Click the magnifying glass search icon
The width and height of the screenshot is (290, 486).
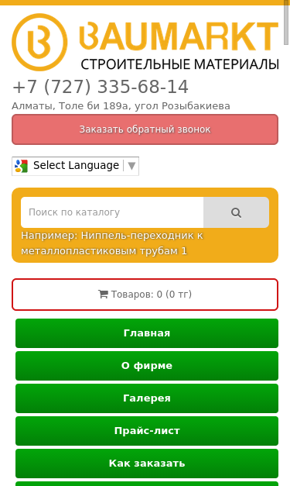[236, 212]
